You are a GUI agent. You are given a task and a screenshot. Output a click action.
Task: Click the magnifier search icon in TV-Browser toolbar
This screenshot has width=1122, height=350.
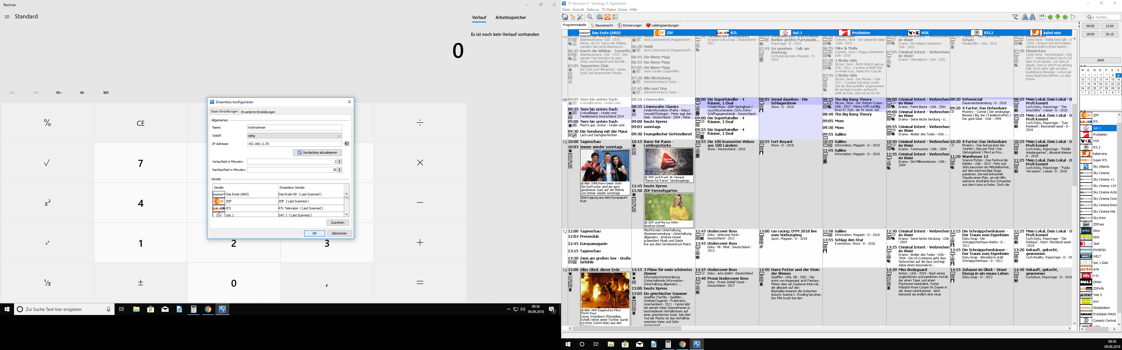click(x=590, y=17)
